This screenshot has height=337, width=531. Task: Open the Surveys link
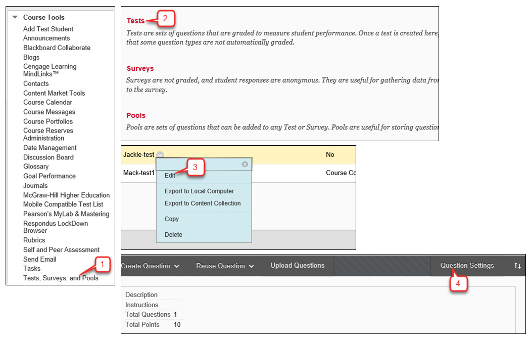coord(140,68)
